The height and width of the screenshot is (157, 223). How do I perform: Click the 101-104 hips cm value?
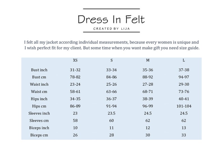coord(184,106)
